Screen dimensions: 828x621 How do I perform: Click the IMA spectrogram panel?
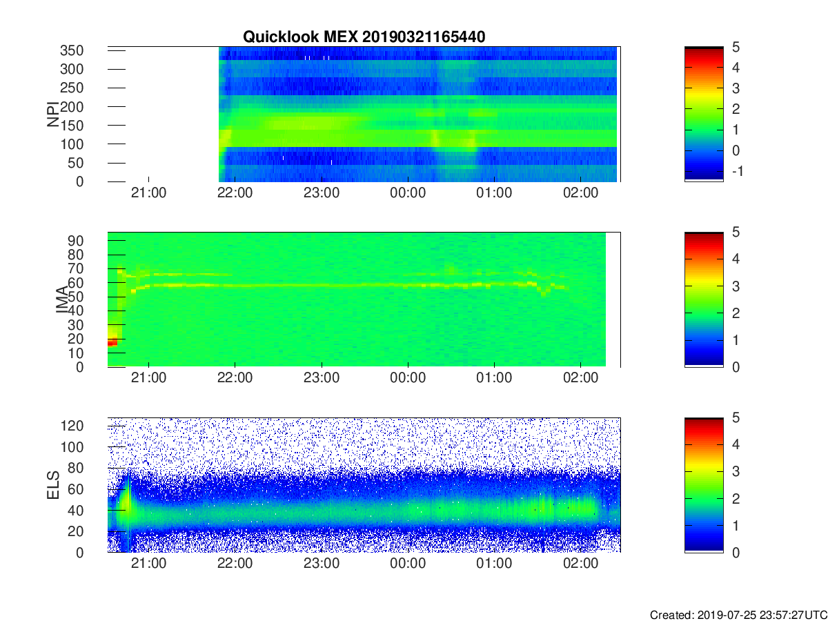click(364, 299)
